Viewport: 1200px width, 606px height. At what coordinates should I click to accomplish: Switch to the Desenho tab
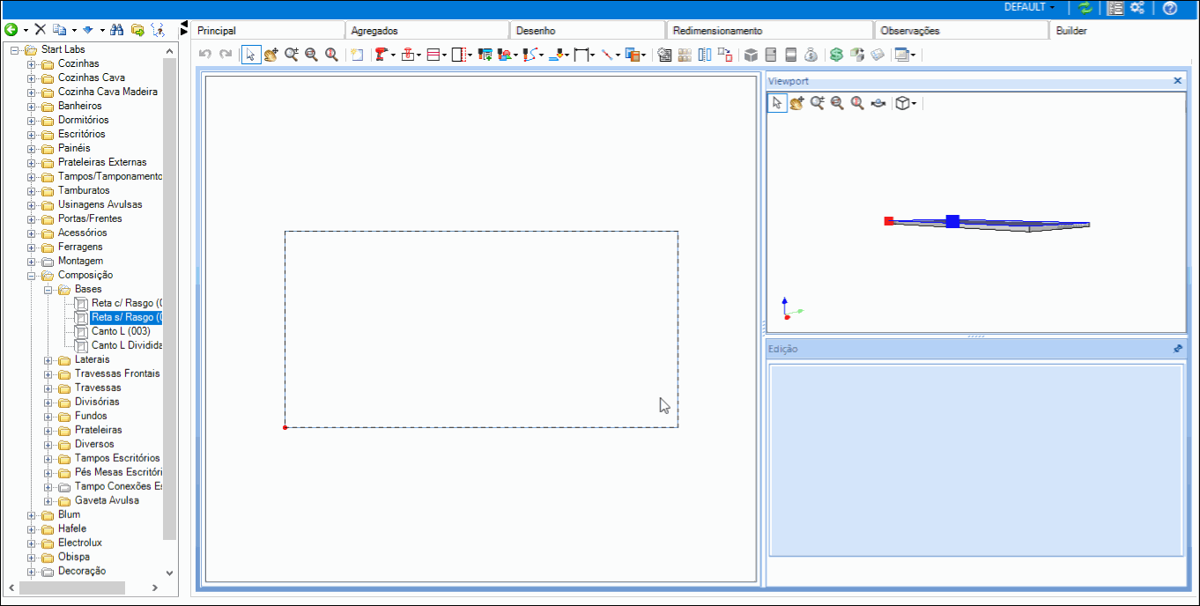coord(588,30)
